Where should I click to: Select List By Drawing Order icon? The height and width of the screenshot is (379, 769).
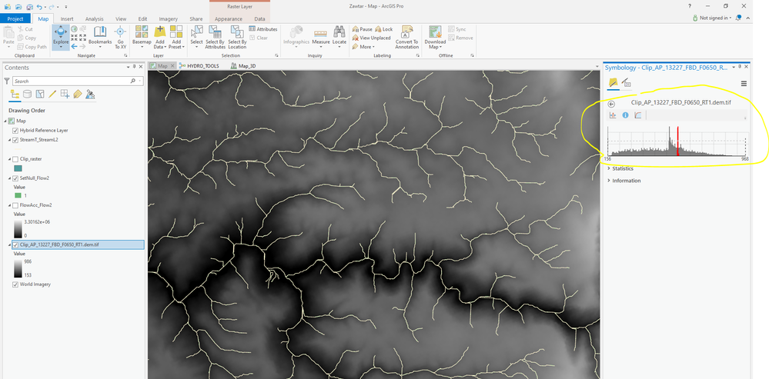[15, 94]
